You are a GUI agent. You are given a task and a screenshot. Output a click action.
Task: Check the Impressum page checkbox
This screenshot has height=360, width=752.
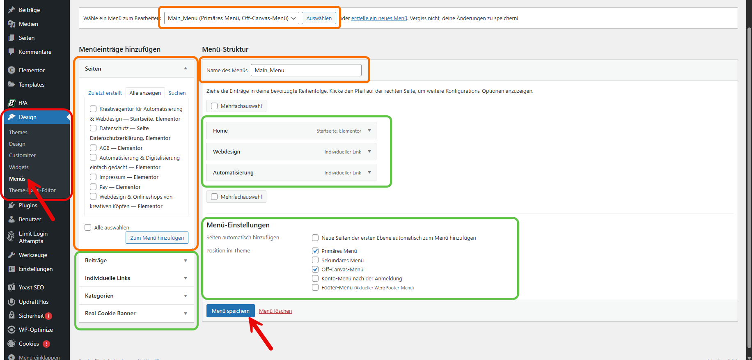click(93, 177)
